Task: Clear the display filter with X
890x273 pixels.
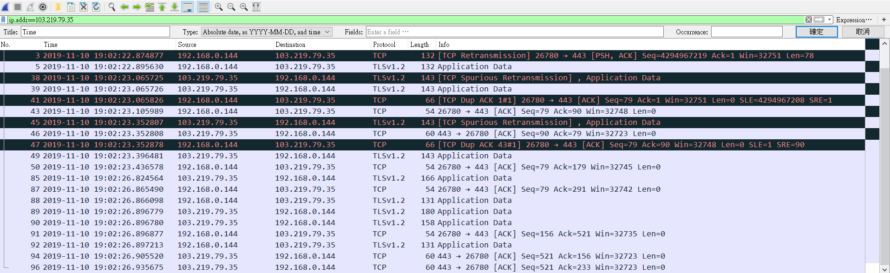Action: (809, 19)
